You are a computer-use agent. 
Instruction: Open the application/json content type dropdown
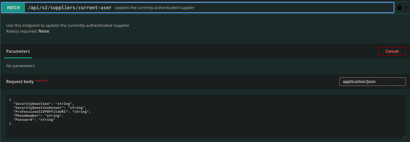coord(372,82)
